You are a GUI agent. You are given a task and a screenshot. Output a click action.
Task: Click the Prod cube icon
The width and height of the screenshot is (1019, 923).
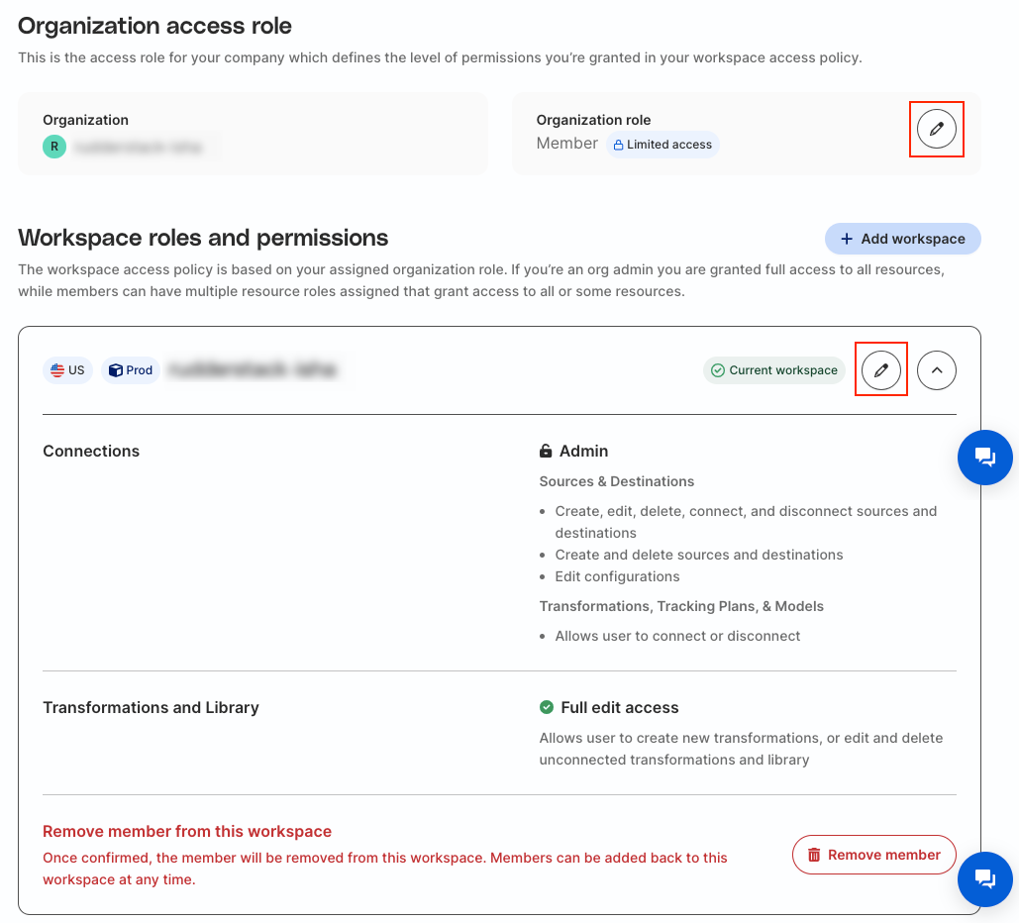tap(116, 370)
